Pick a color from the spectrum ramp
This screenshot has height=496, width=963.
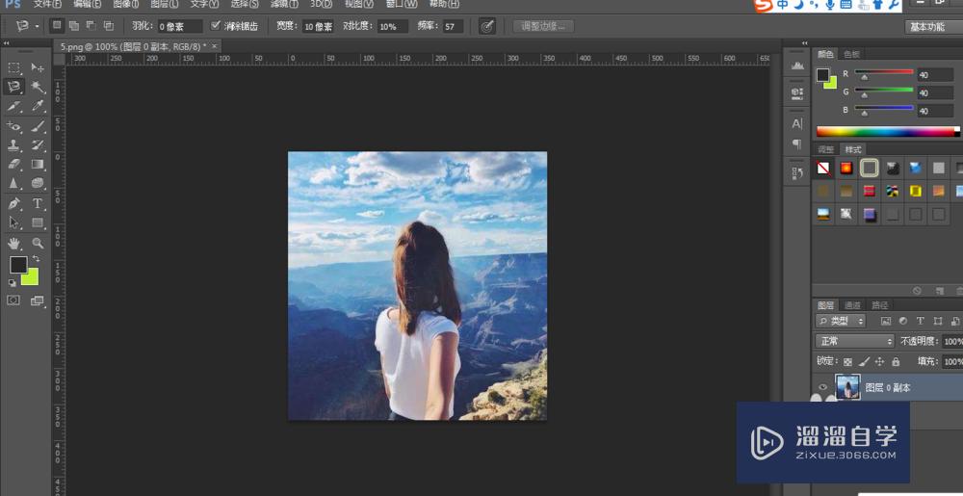[888, 131]
